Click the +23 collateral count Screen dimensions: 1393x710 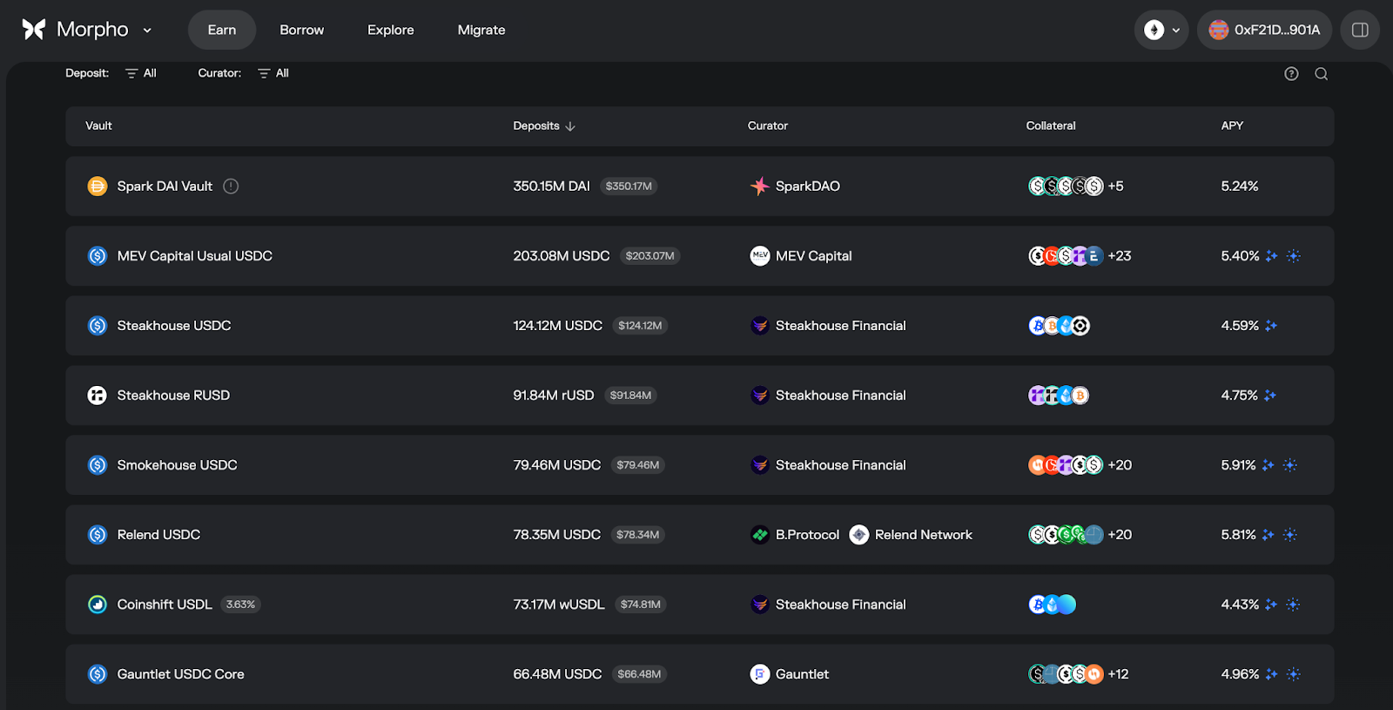[1120, 256]
